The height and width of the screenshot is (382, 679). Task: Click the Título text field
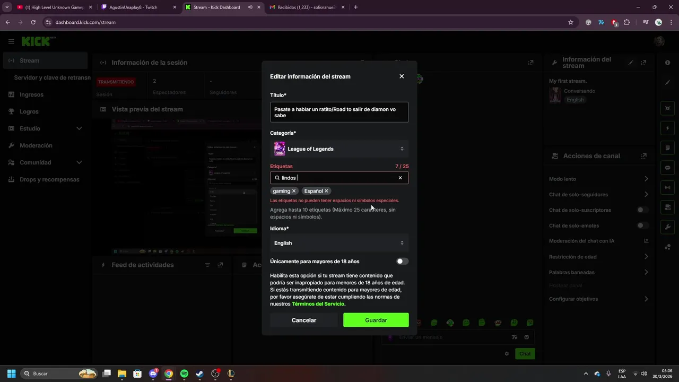[339, 112]
